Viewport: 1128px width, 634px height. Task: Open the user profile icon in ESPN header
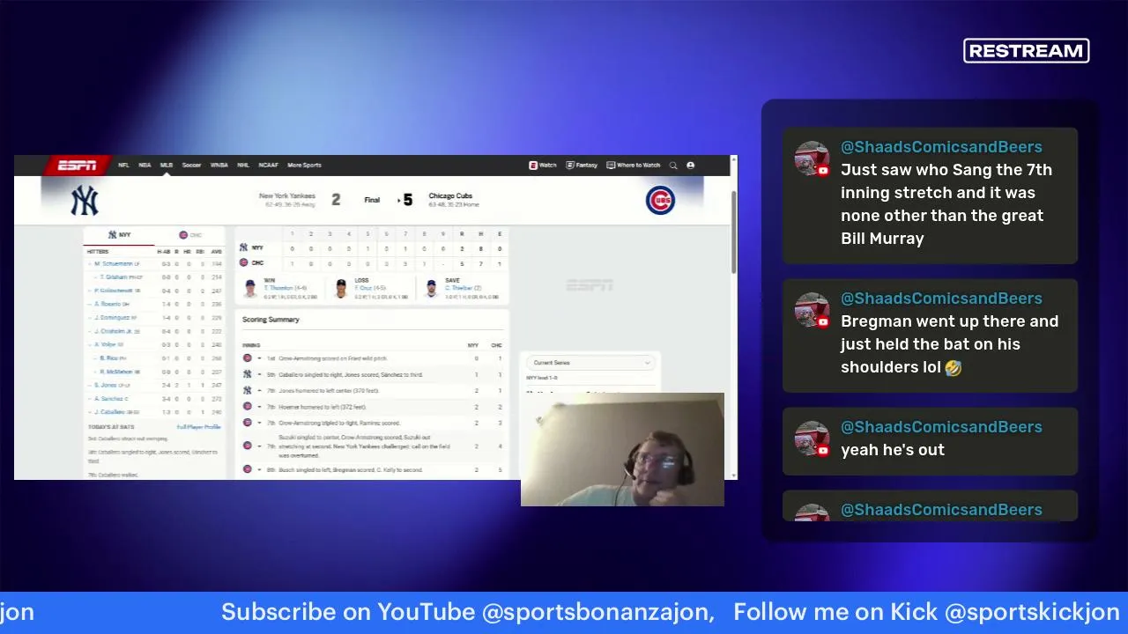point(690,166)
